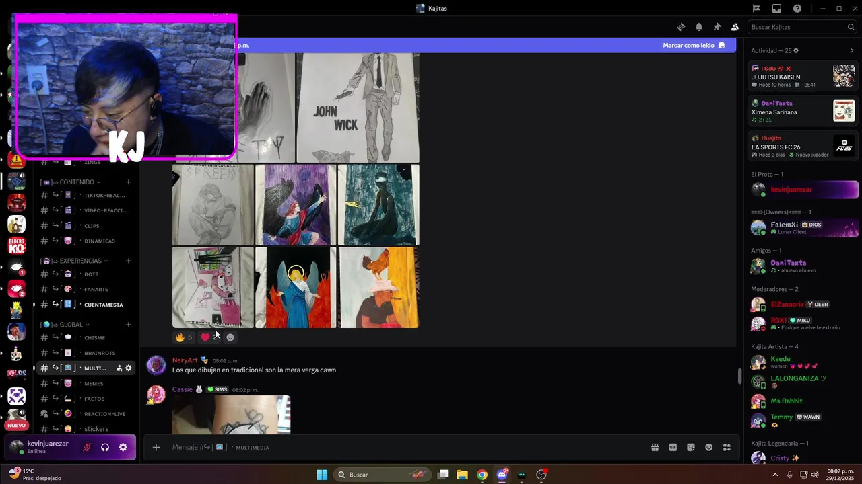Click the Buscar taskbar search box
This screenshot has height=484, width=862.
381,475
